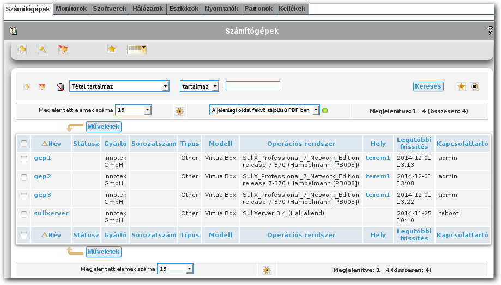Open terem1 location link in gep2 row

click(x=378, y=176)
